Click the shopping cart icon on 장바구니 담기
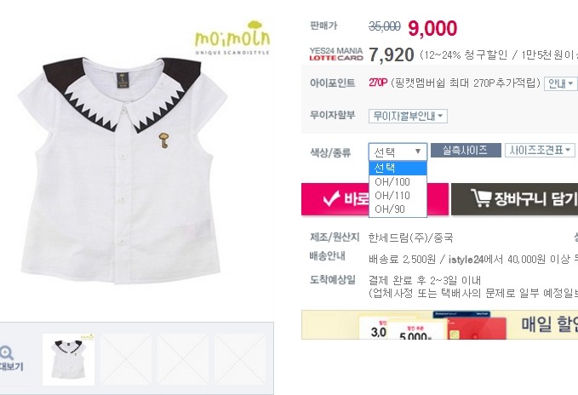The image size is (578, 395). (x=481, y=197)
